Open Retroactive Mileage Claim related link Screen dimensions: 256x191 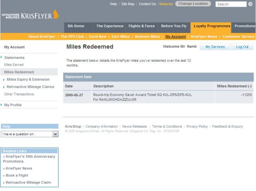(28, 183)
